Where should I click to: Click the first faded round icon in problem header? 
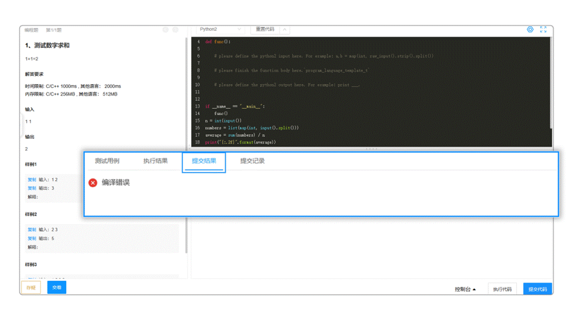pos(165,30)
